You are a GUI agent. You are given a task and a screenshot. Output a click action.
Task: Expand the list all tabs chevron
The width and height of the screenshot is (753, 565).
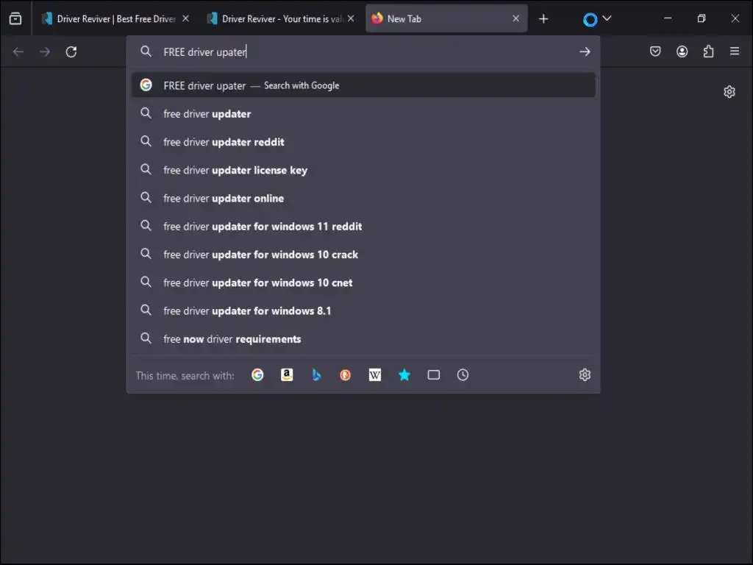pos(607,18)
